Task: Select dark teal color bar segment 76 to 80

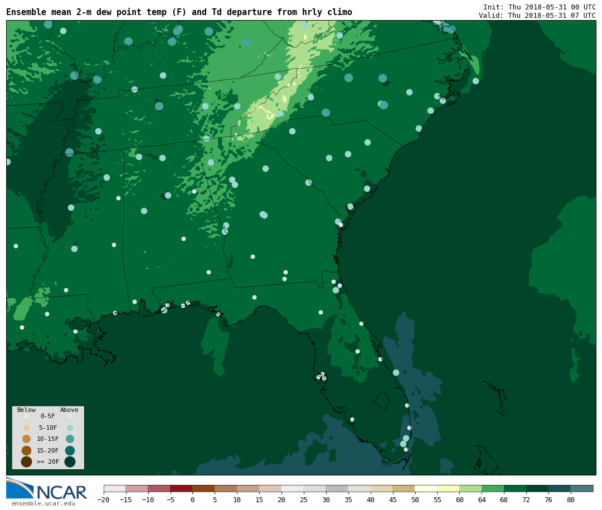Action: point(560,488)
